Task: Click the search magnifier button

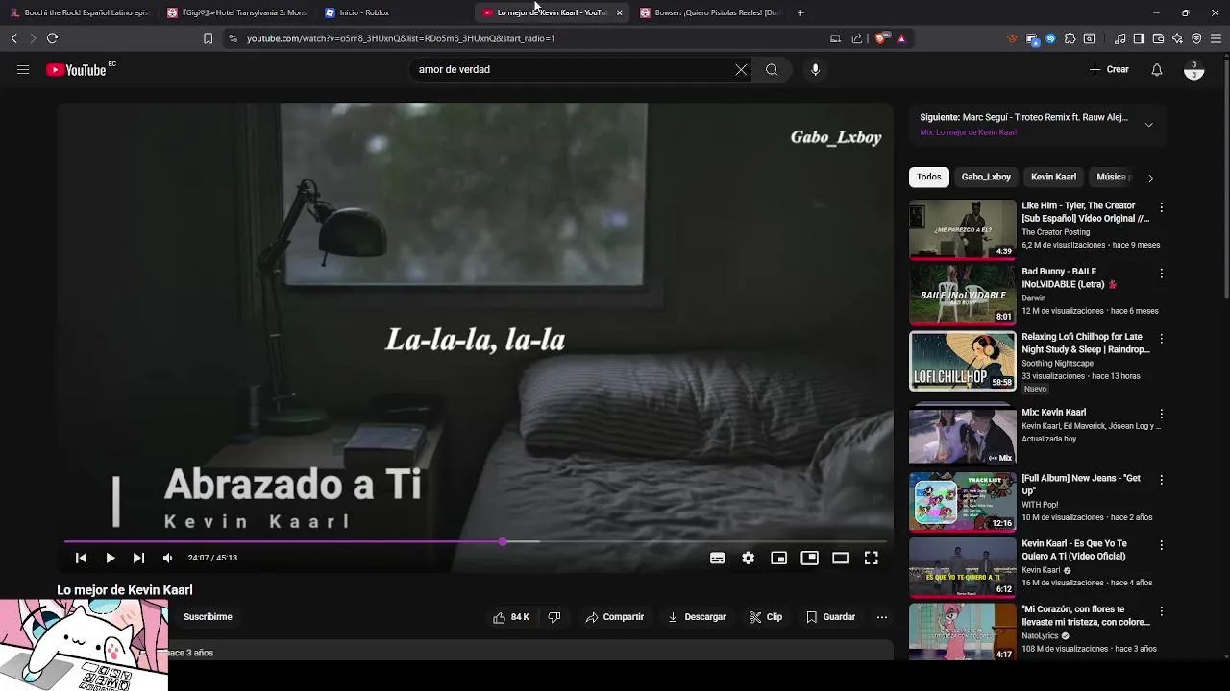Action: click(x=772, y=69)
